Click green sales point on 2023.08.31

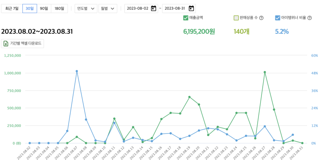(x=302, y=143)
